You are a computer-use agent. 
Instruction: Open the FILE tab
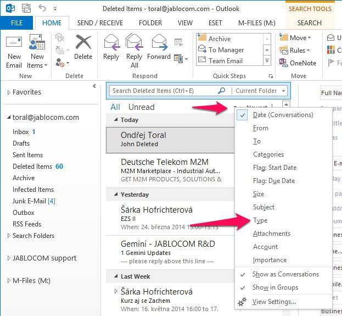[16, 23]
